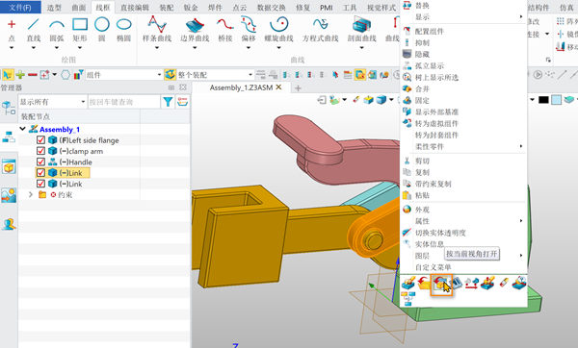Uncheck the highlighted Link component checkbox
578x348 pixels.
tap(40, 172)
